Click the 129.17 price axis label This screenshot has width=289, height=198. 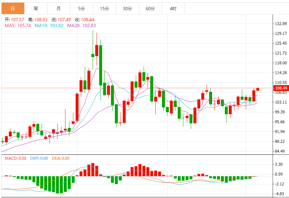tap(281, 33)
